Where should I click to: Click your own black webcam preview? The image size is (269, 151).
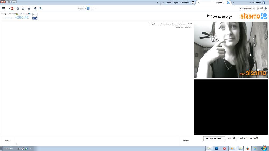pos(231,107)
